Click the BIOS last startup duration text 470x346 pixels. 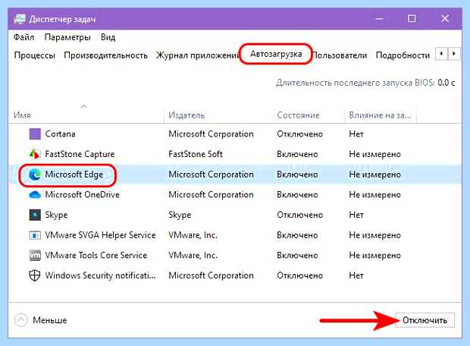click(365, 83)
